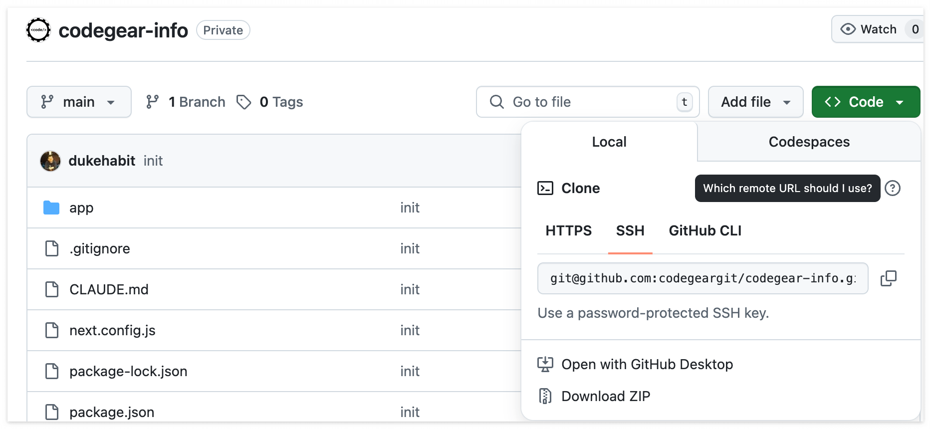The height and width of the screenshot is (429, 931).
Task: Open the init commit for the .gitignore row
Action: click(410, 248)
